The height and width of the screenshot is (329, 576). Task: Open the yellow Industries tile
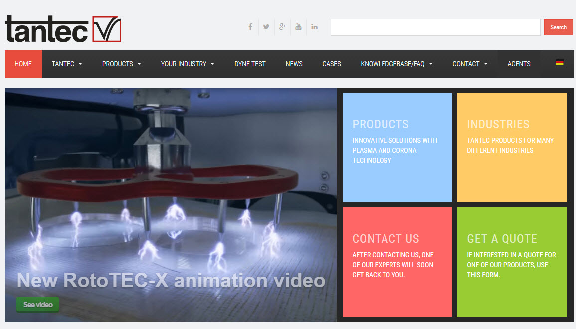[x=512, y=147]
